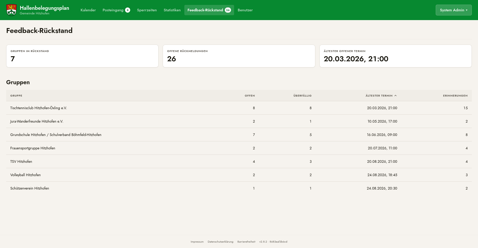
Task: Click the version text v2.8.2 in the footer
Action: pyautogui.click(x=273, y=242)
